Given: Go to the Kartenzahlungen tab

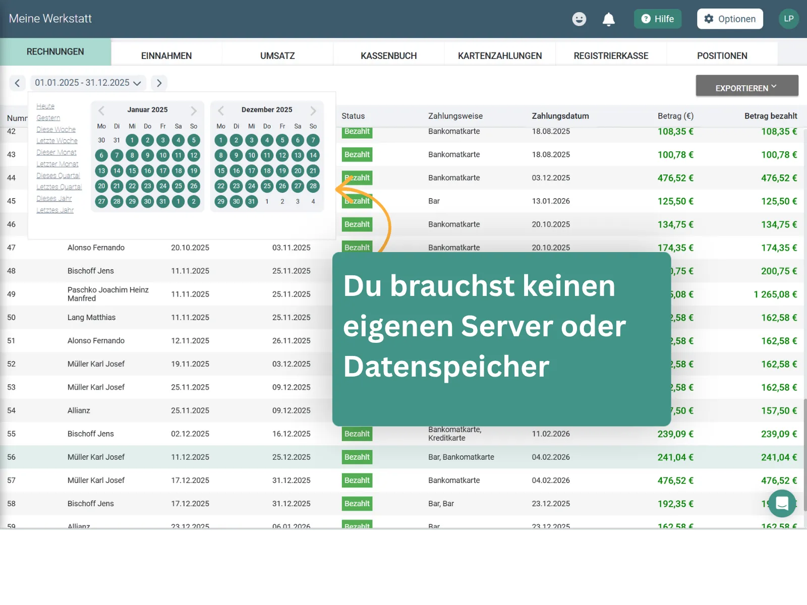Looking at the screenshot, I should coord(500,55).
